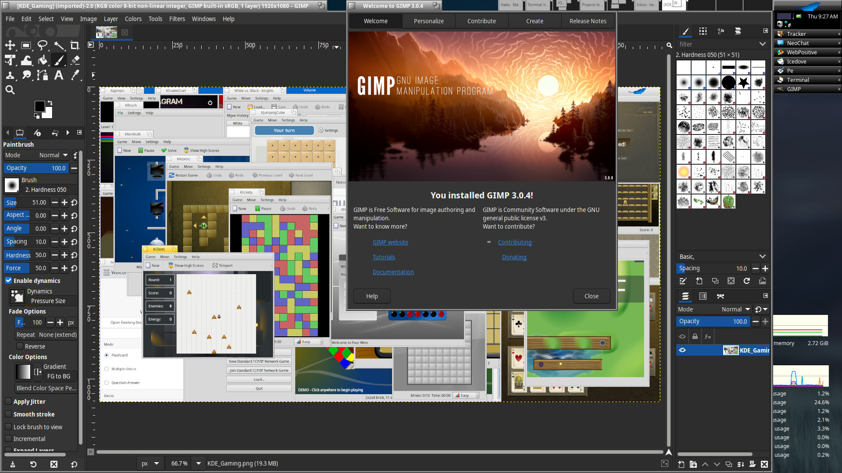Image resolution: width=842 pixels, height=473 pixels.
Task: Open the Tutorials link
Action: point(384,257)
